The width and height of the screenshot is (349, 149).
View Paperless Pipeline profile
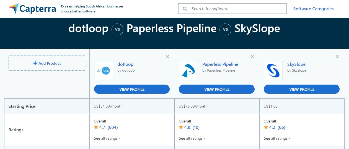(x=217, y=89)
